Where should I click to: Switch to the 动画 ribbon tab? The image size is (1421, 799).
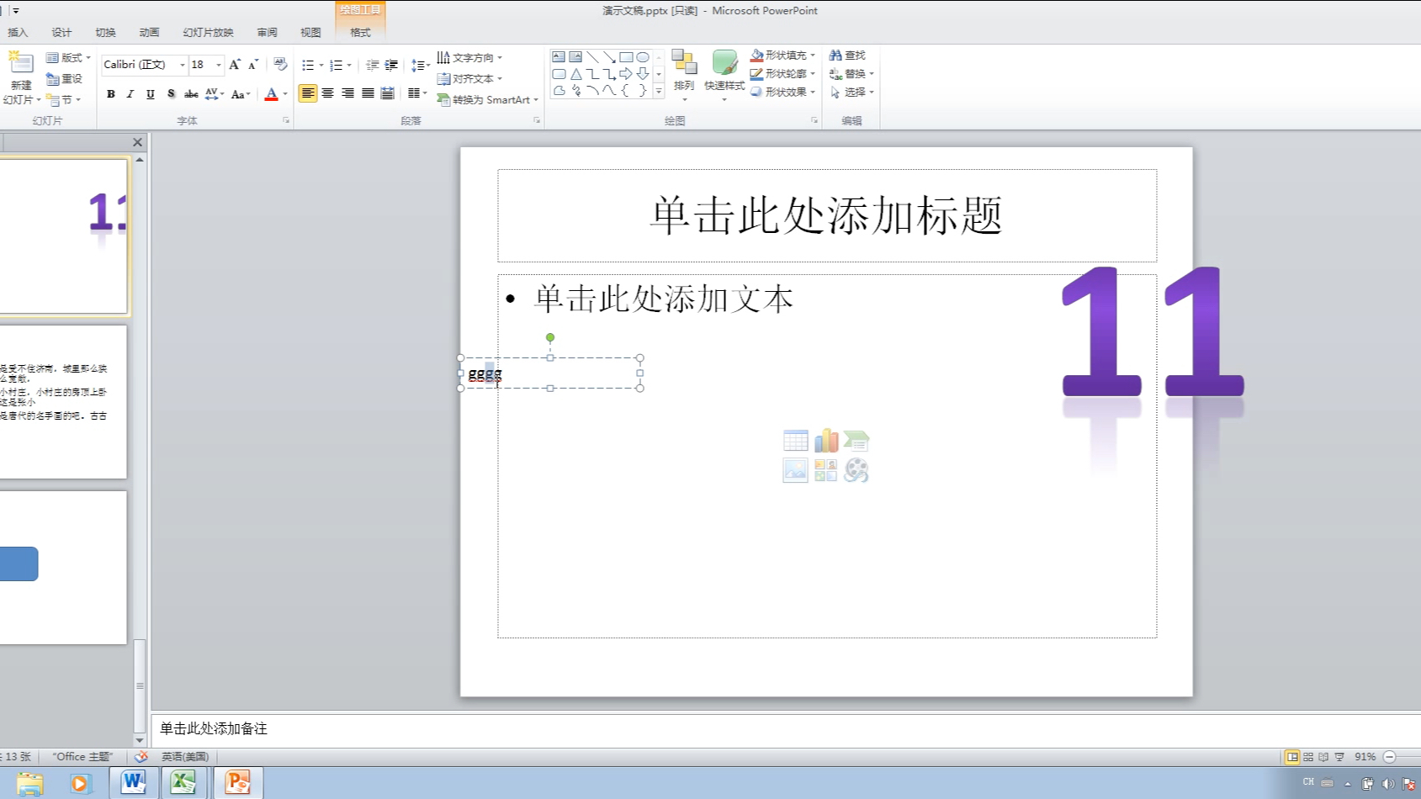pos(148,32)
